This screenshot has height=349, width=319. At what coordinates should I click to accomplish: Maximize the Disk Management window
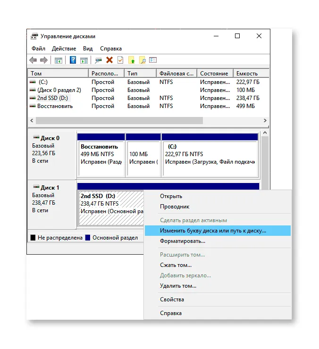click(237, 36)
